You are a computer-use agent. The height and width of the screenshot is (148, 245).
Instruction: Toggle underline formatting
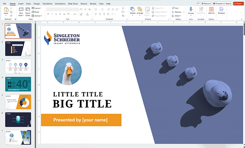point(56,14)
